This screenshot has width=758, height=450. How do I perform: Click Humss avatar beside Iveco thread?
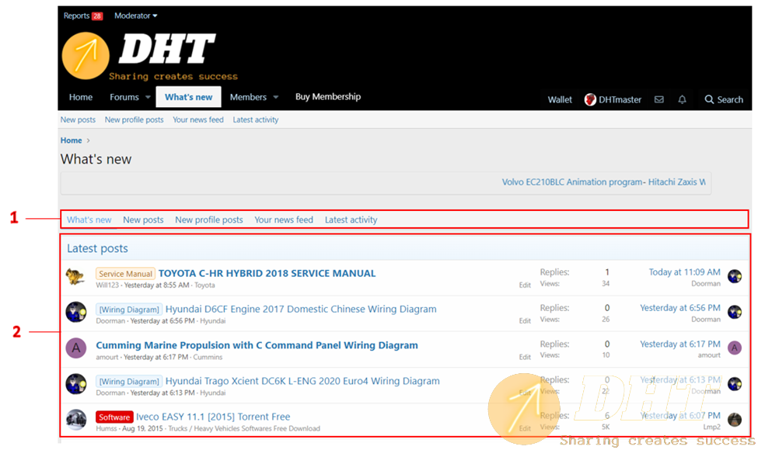click(x=75, y=420)
